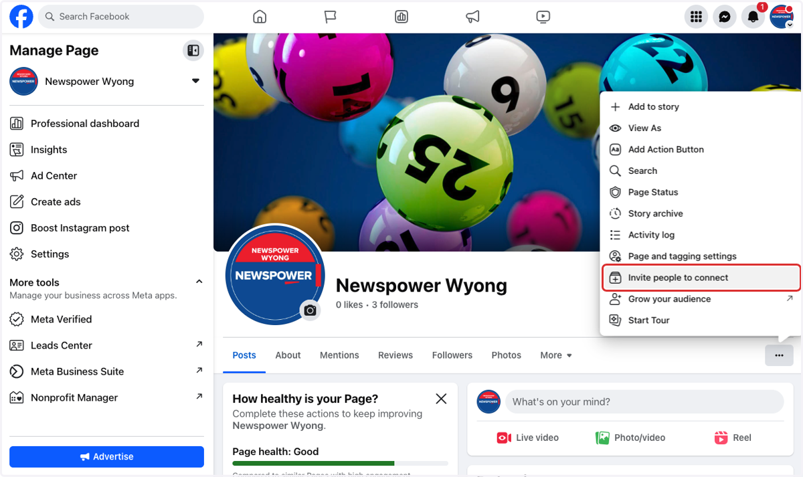Collapse the Manage Page sidebar panel icon
The width and height of the screenshot is (803, 477).
[x=193, y=50]
